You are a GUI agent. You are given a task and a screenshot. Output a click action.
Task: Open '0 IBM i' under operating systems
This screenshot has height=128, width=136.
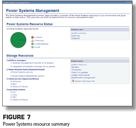(14, 97)
